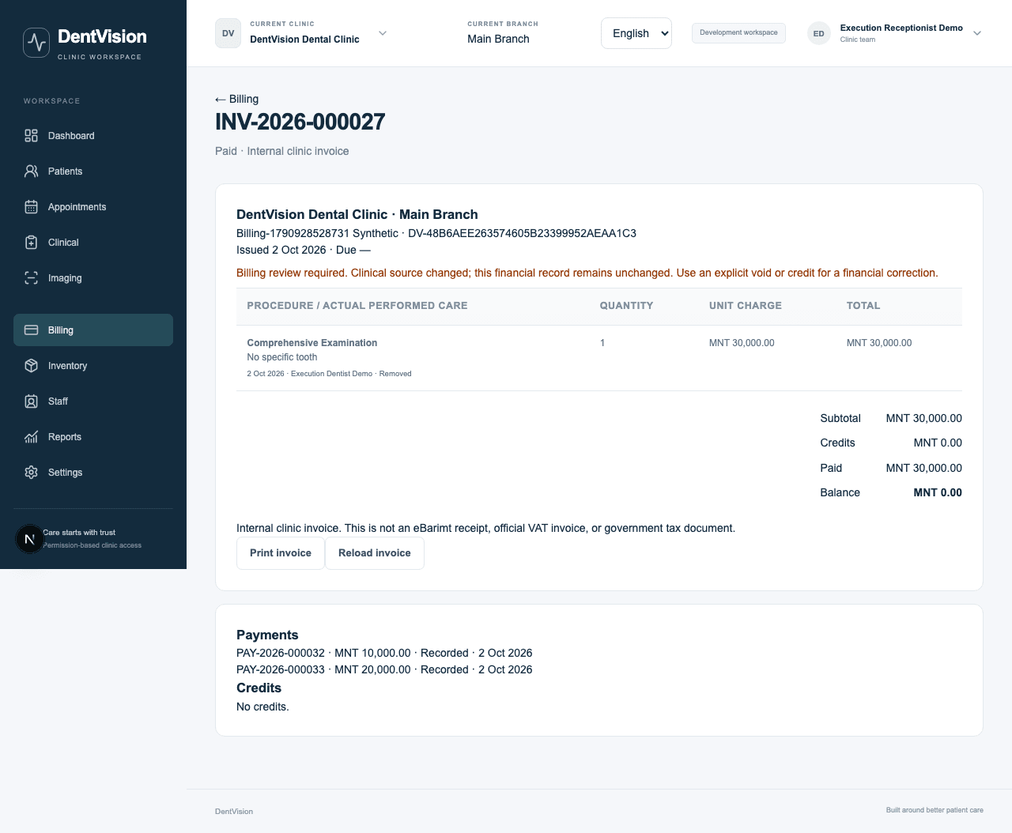1012x833 pixels.
Task: Click the Print invoice button
Action: pyautogui.click(x=281, y=553)
